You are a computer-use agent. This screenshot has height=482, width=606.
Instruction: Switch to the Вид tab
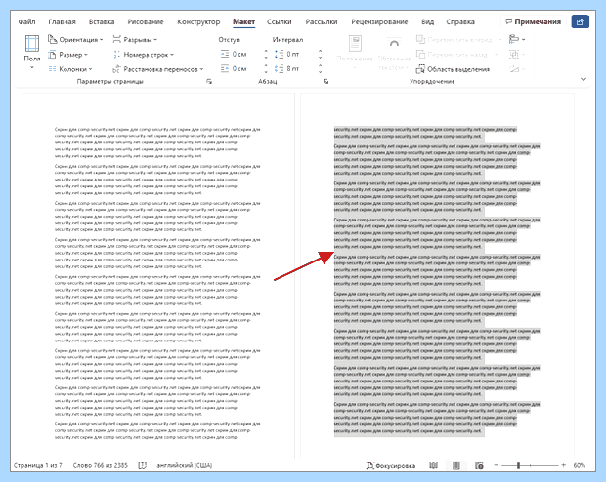pos(427,21)
